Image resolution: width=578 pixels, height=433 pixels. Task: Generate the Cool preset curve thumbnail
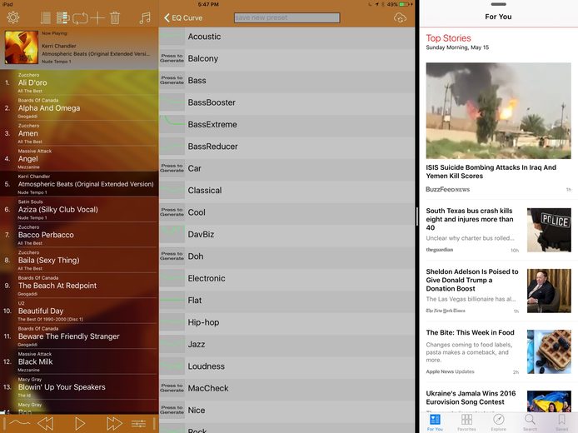click(172, 212)
